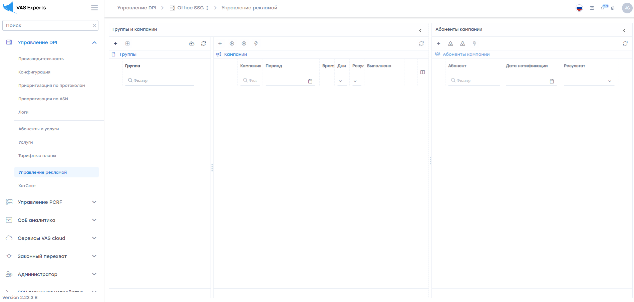This screenshot has height=302, width=634.
Task: Expand the Управление PCRF section
Action: [94, 202]
